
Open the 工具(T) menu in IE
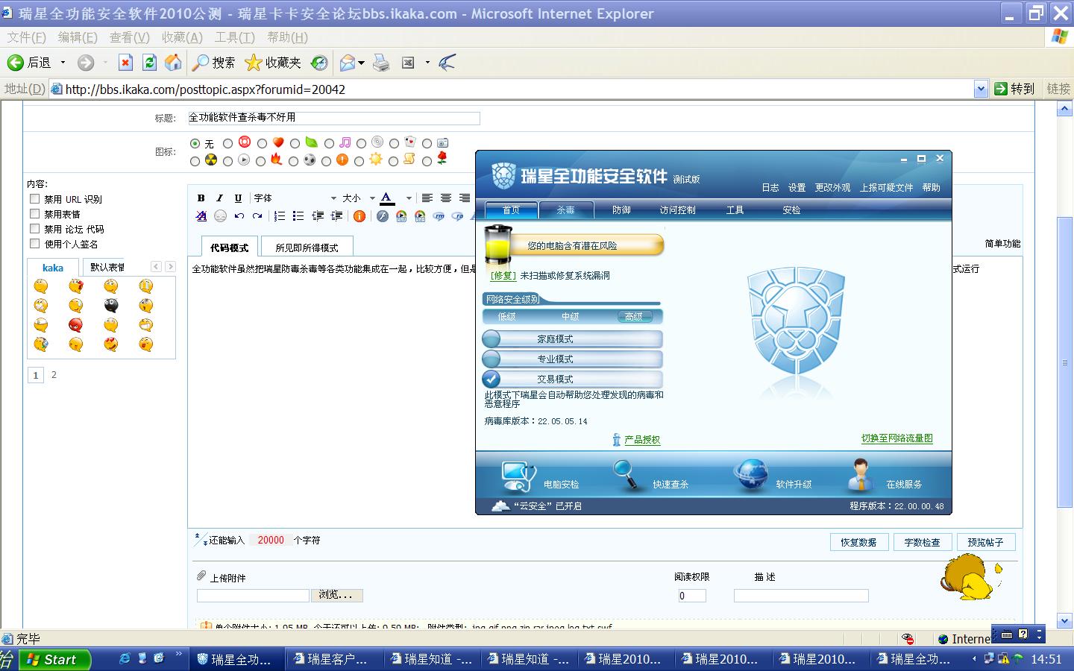click(235, 37)
